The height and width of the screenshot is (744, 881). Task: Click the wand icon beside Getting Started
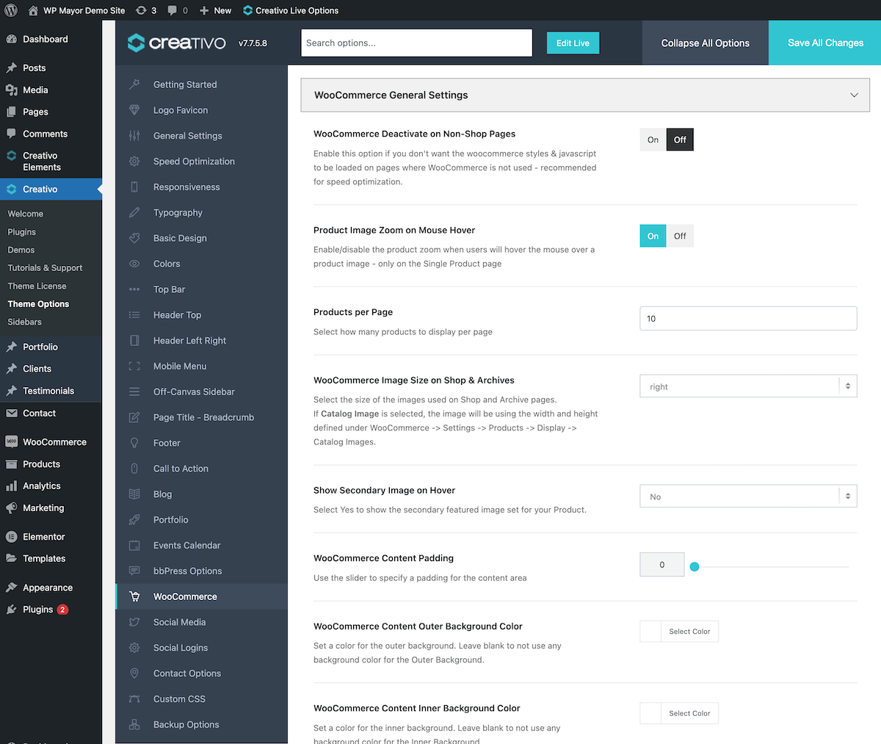pos(134,84)
